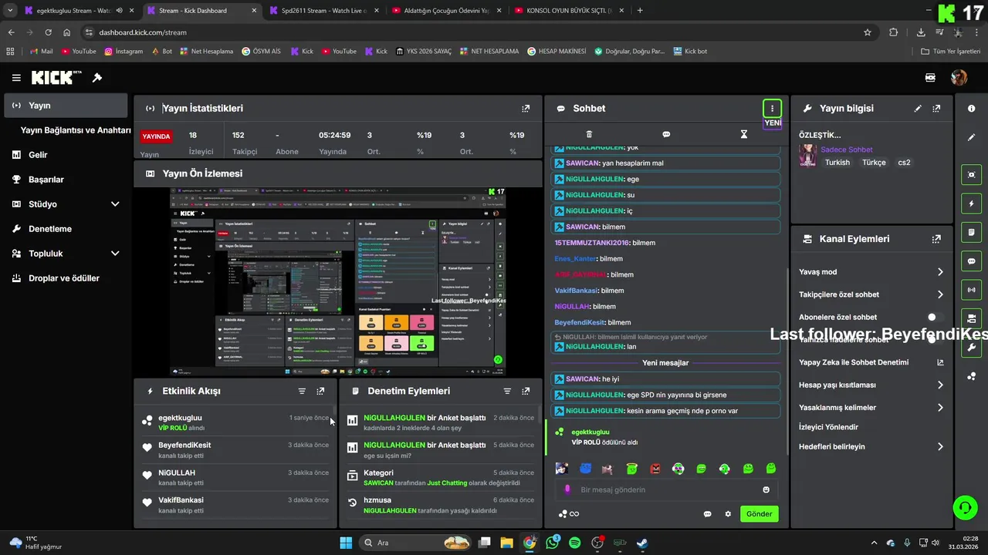Click the speech bubble icon in chat toolbar
The image size is (988, 555).
pyautogui.click(x=666, y=134)
